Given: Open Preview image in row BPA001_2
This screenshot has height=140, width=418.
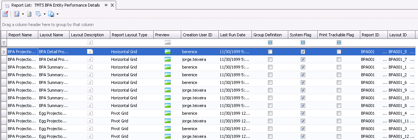Looking at the screenshot, I should click(167, 75).
